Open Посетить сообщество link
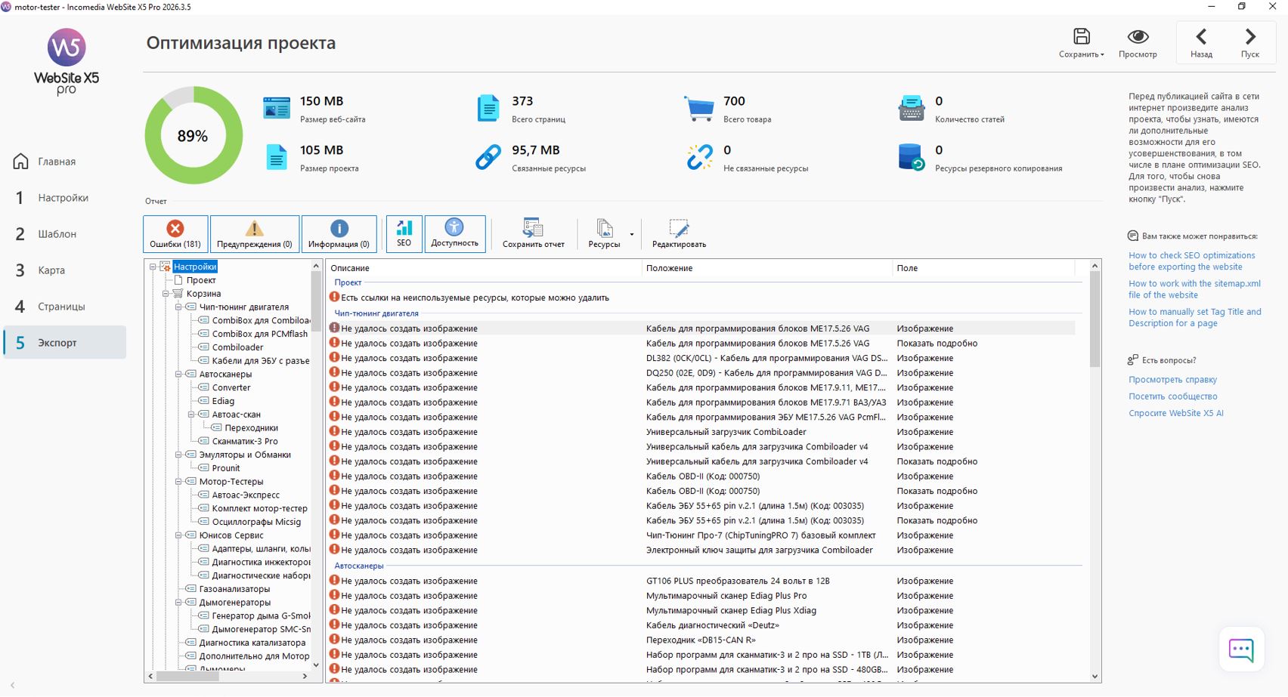1288x697 pixels. (x=1172, y=396)
